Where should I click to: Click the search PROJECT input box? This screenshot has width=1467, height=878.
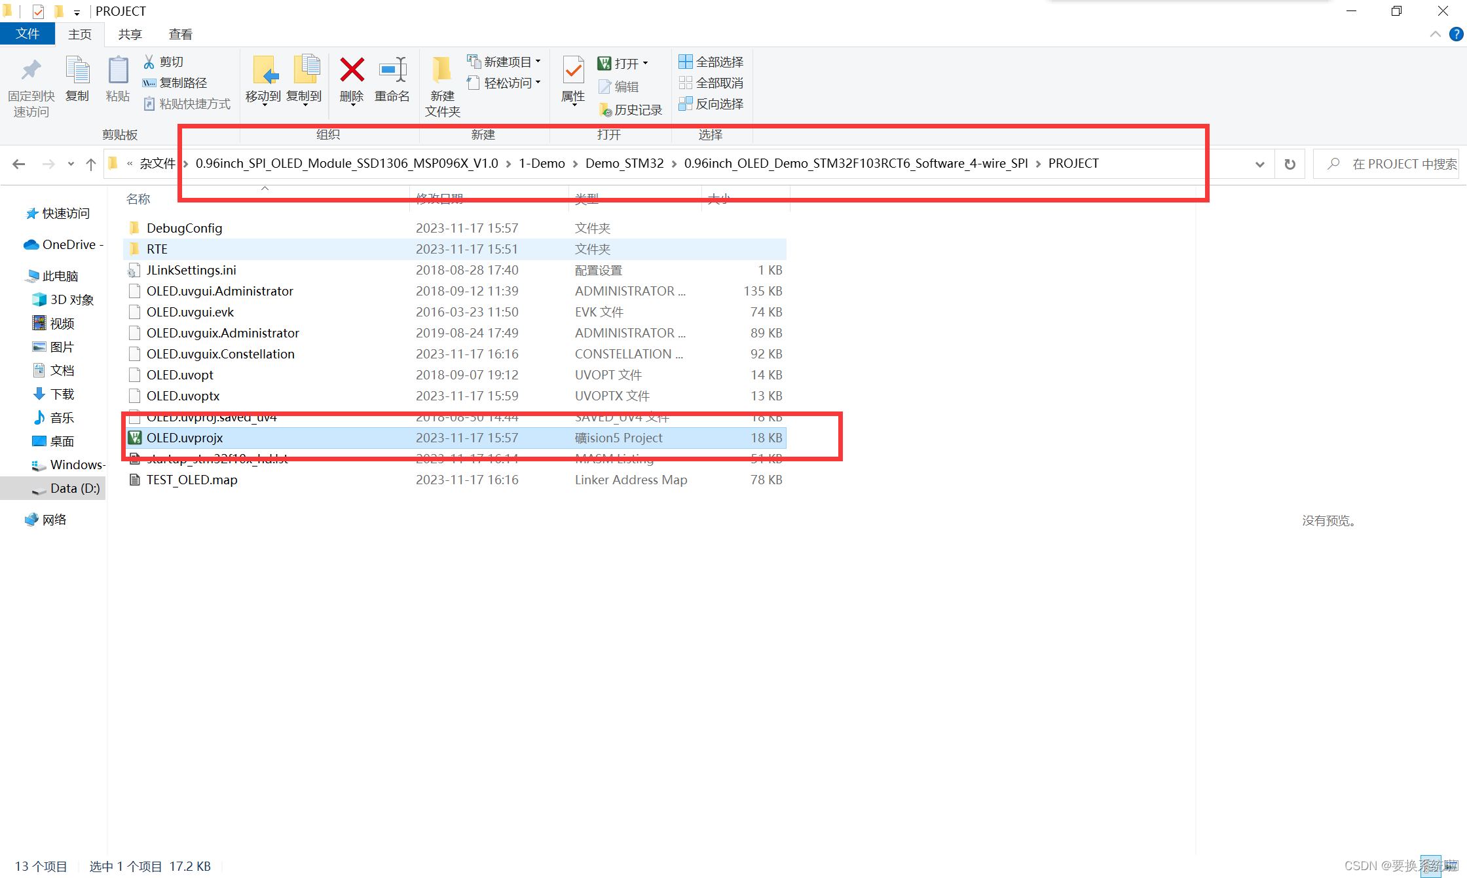tap(1395, 164)
